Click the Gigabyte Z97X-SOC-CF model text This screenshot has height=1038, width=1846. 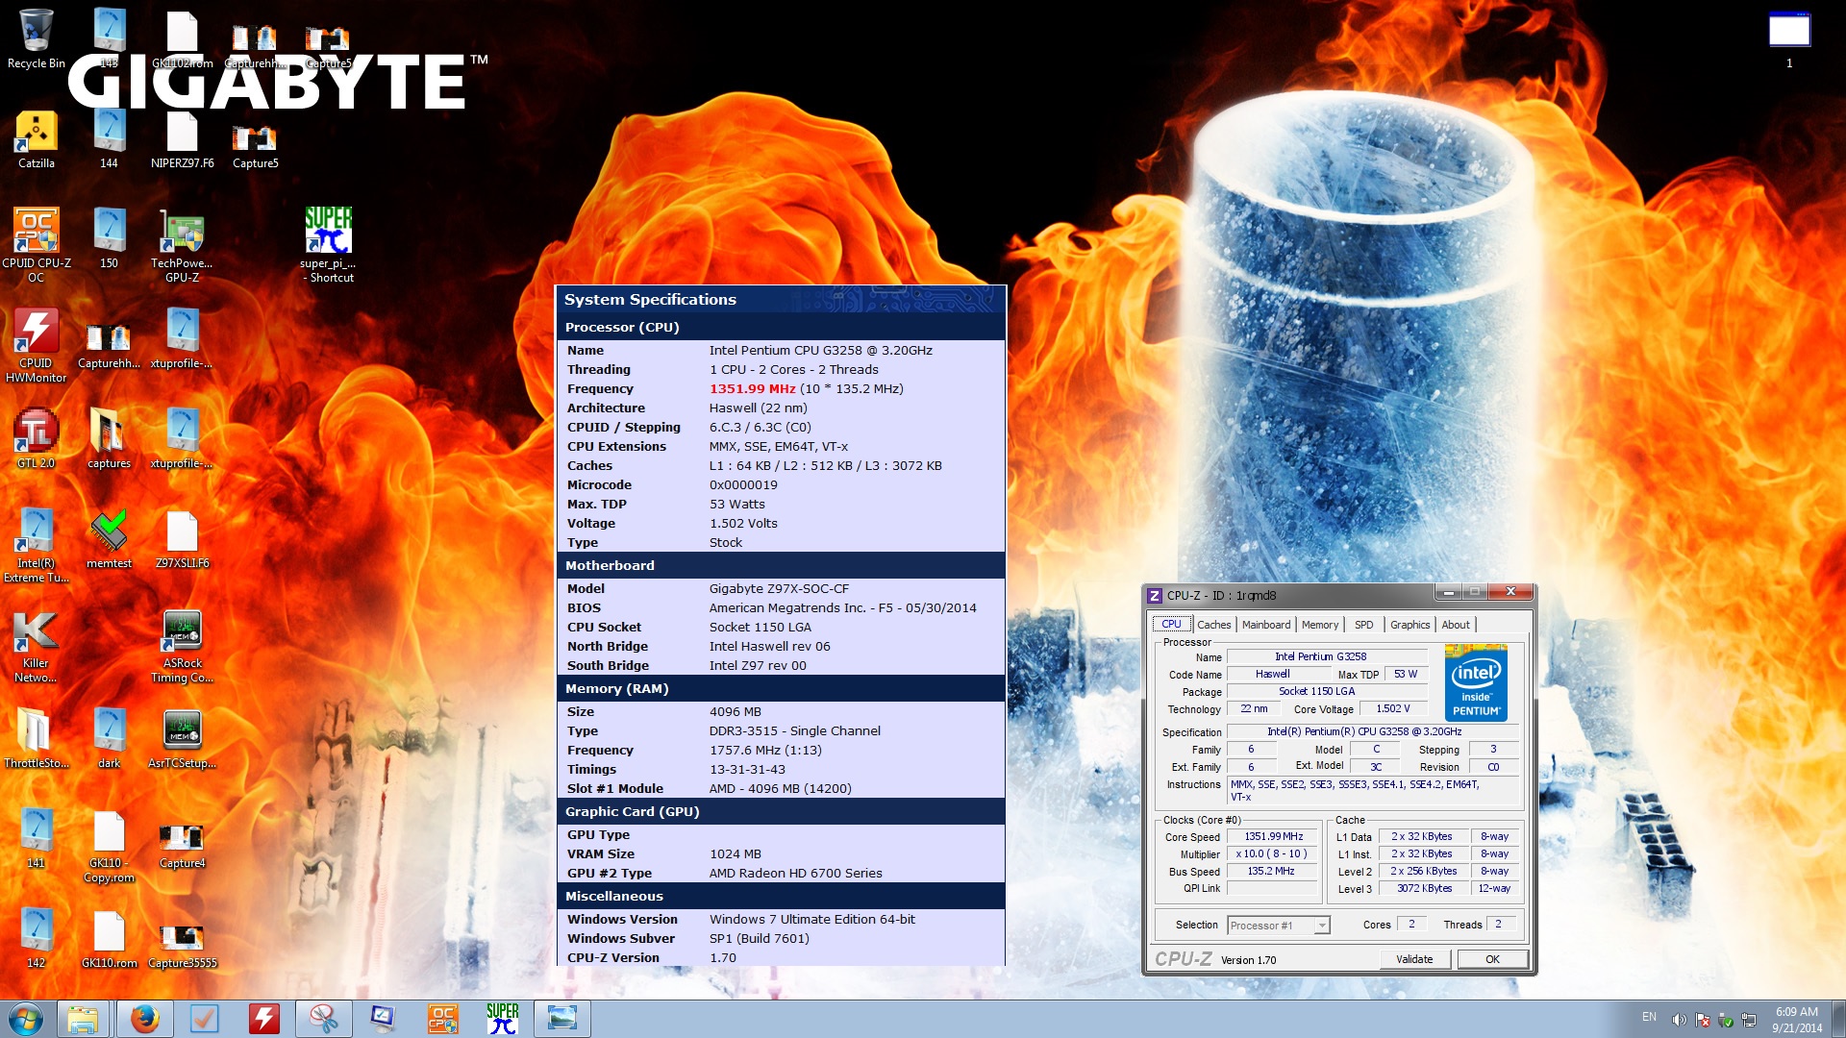[x=779, y=589]
